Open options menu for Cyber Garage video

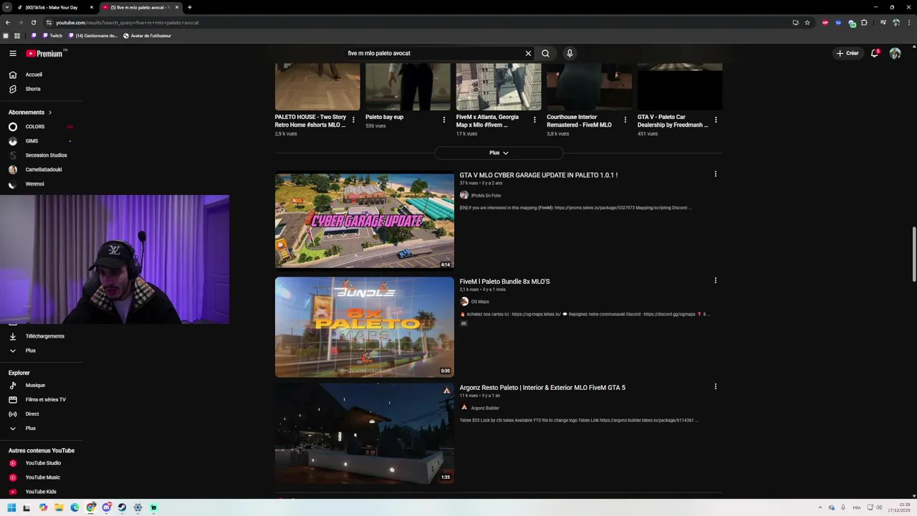click(715, 174)
